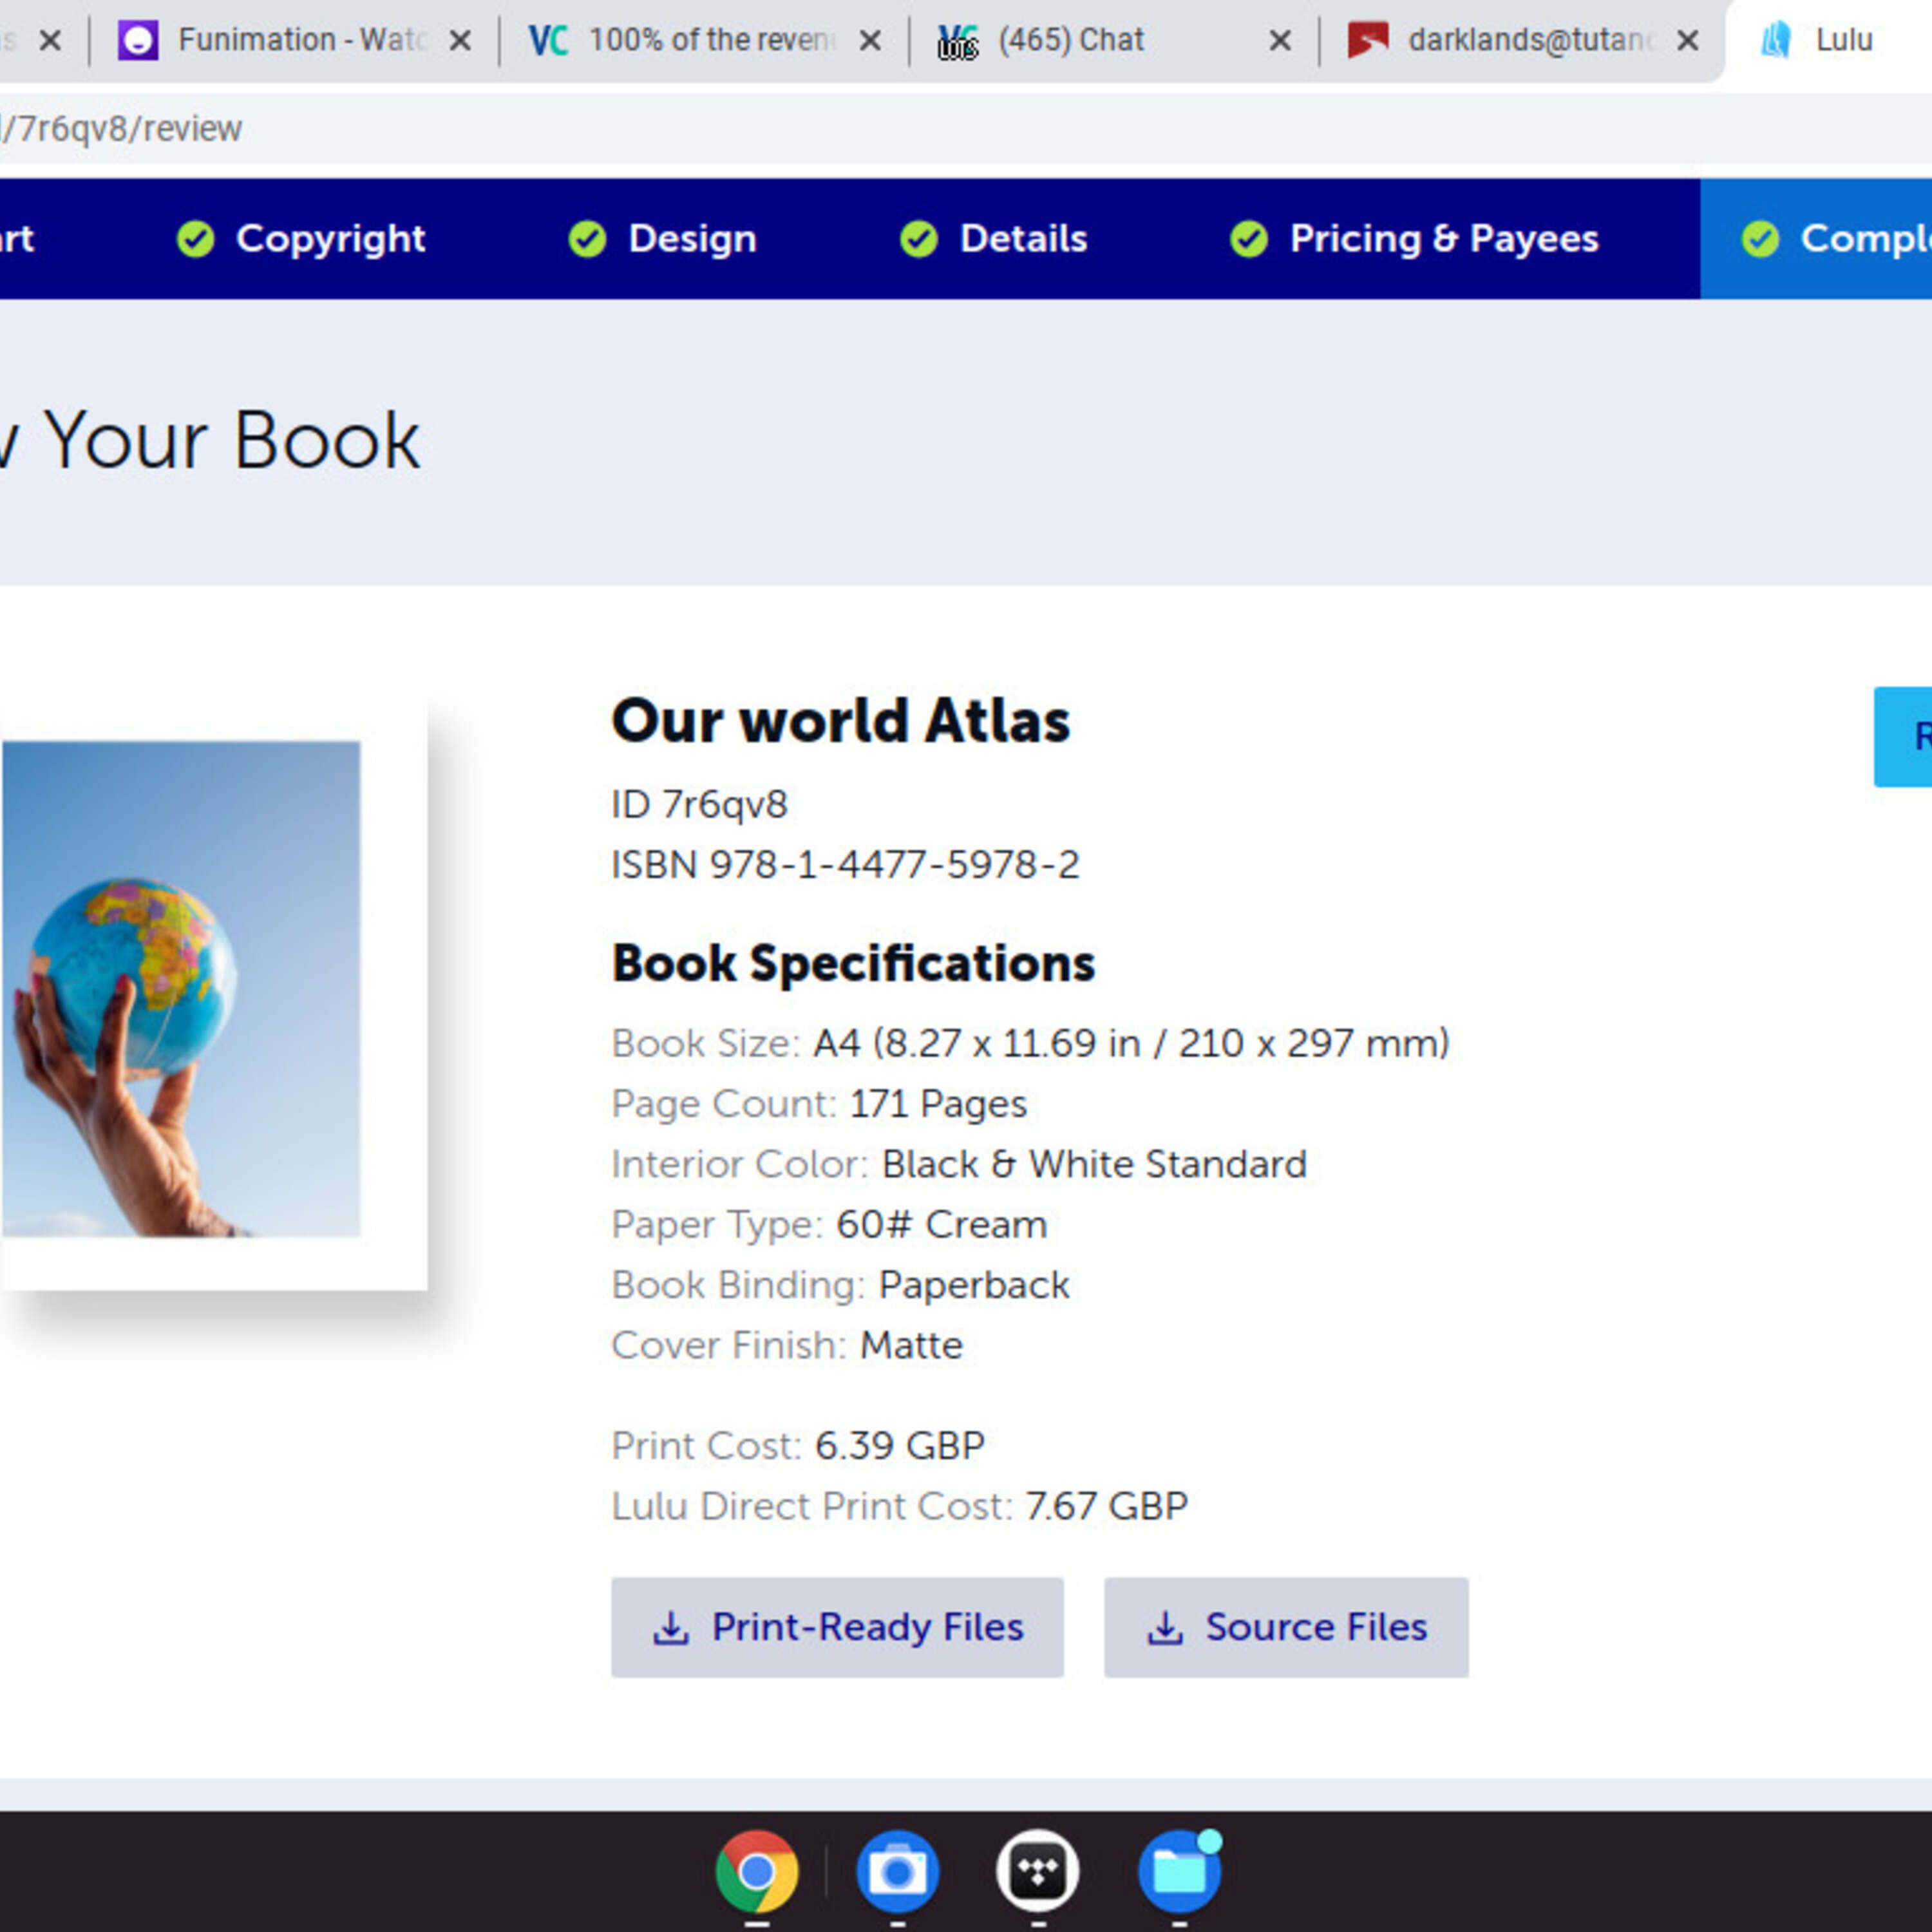Open Chrome from the shelf

[757, 1870]
